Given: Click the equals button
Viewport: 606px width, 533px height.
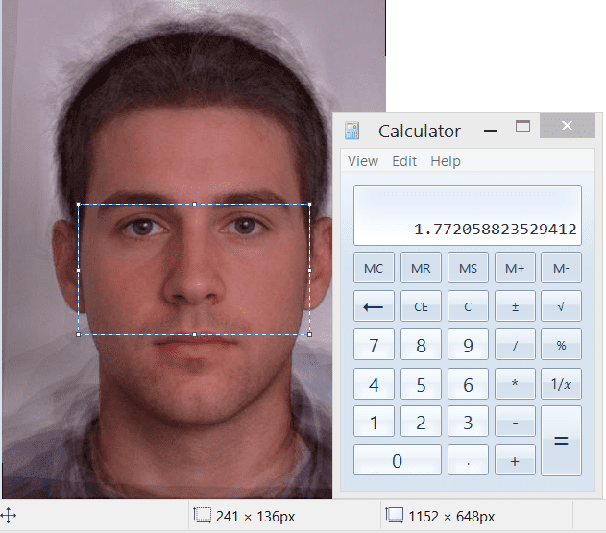Looking at the screenshot, I should click(x=561, y=441).
